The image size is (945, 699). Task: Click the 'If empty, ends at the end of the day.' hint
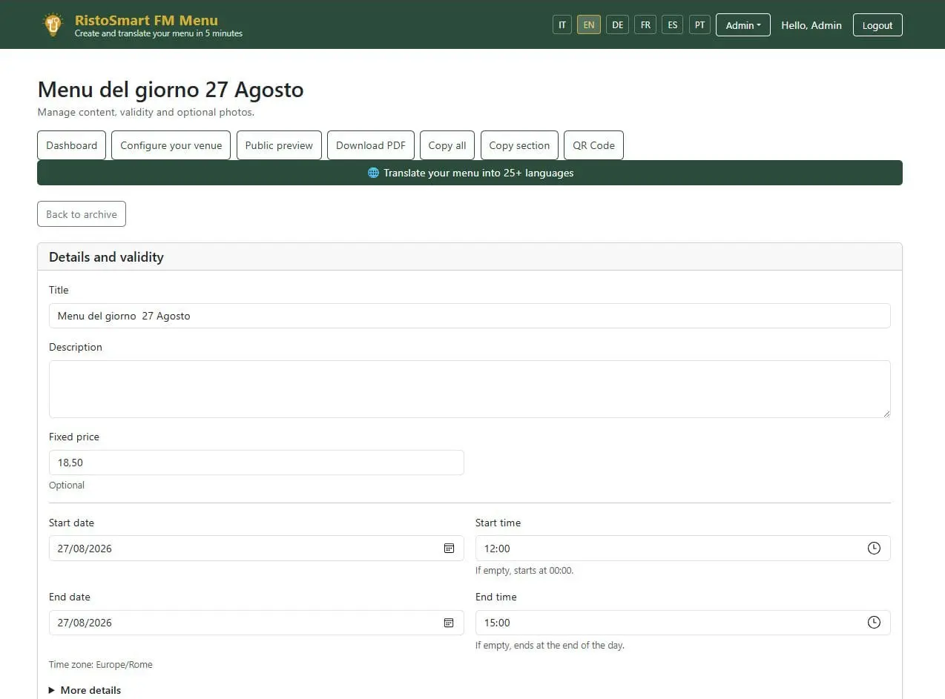[x=550, y=646]
